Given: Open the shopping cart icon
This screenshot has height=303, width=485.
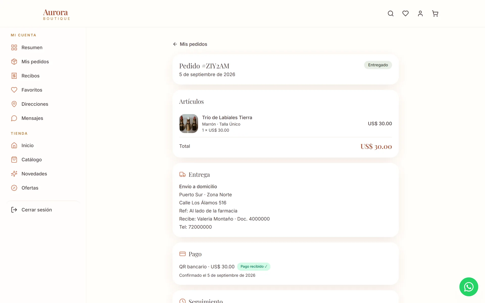Looking at the screenshot, I should tap(435, 13).
